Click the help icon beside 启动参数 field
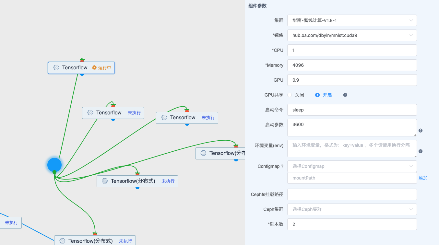439x245 pixels. click(x=421, y=131)
